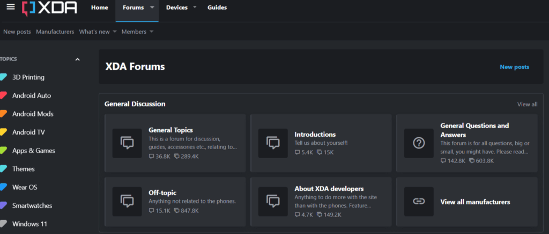Click What's new in the sub-navigation
This screenshot has width=549, height=234.
(x=94, y=32)
